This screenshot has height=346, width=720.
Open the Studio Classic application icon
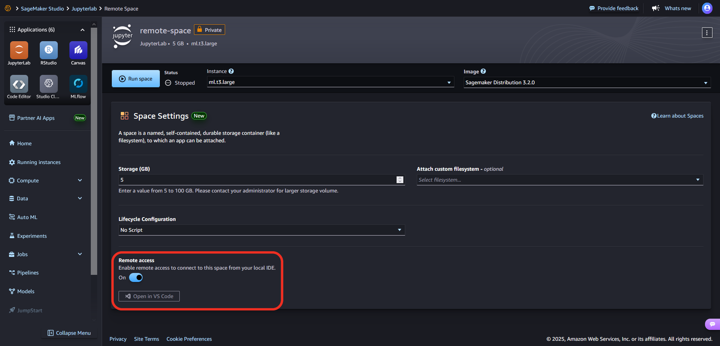(49, 84)
